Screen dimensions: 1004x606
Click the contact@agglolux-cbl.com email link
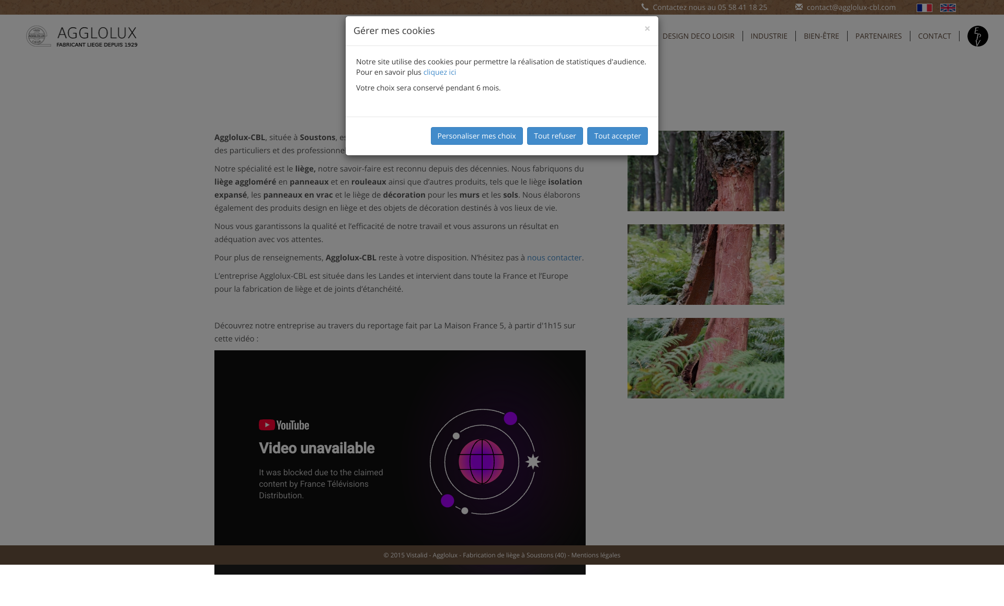[851, 7]
